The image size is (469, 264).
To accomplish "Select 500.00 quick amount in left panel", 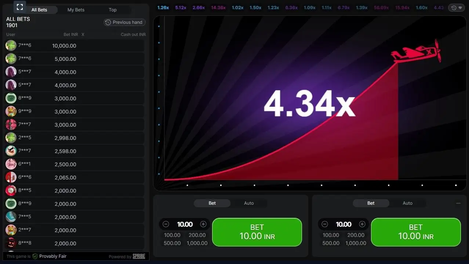I will [172, 243].
